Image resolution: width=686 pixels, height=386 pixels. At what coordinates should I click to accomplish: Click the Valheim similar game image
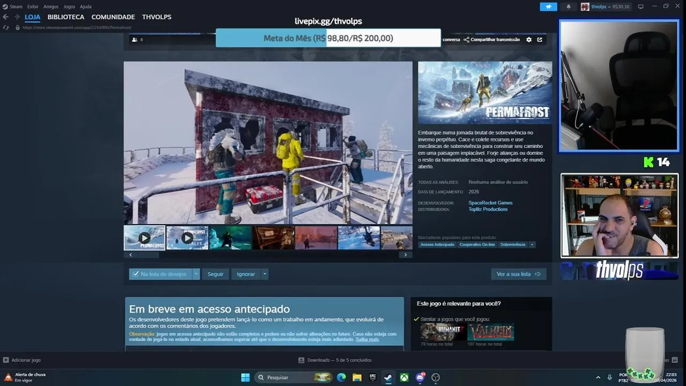point(490,332)
